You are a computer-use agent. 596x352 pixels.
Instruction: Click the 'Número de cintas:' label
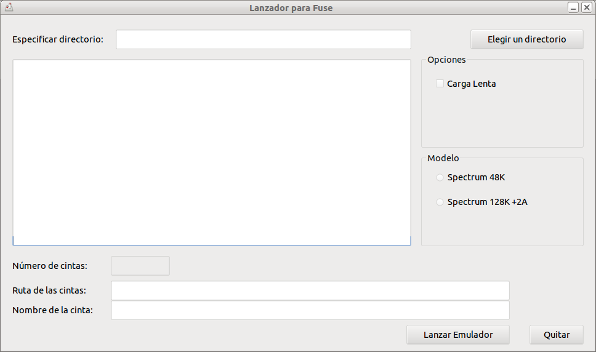(x=50, y=266)
